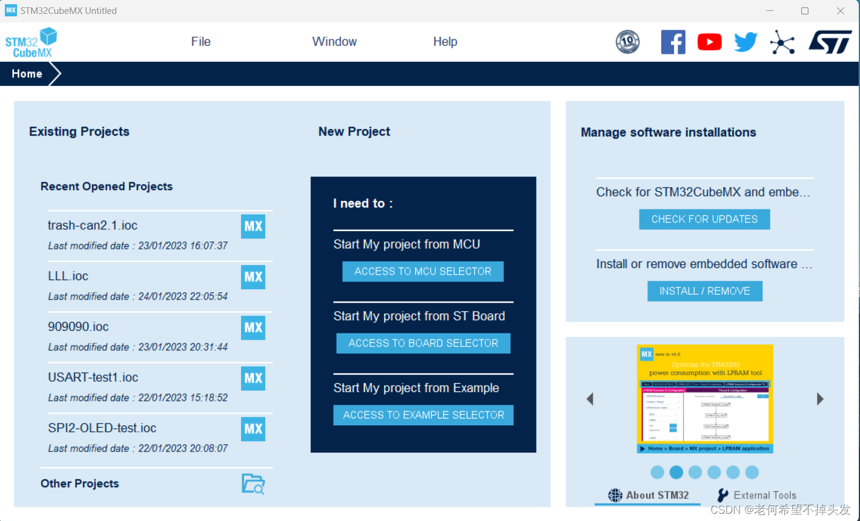Screen dimensions: 860x521
Task: Select third carousel page dot
Action: (x=695, y=472)
